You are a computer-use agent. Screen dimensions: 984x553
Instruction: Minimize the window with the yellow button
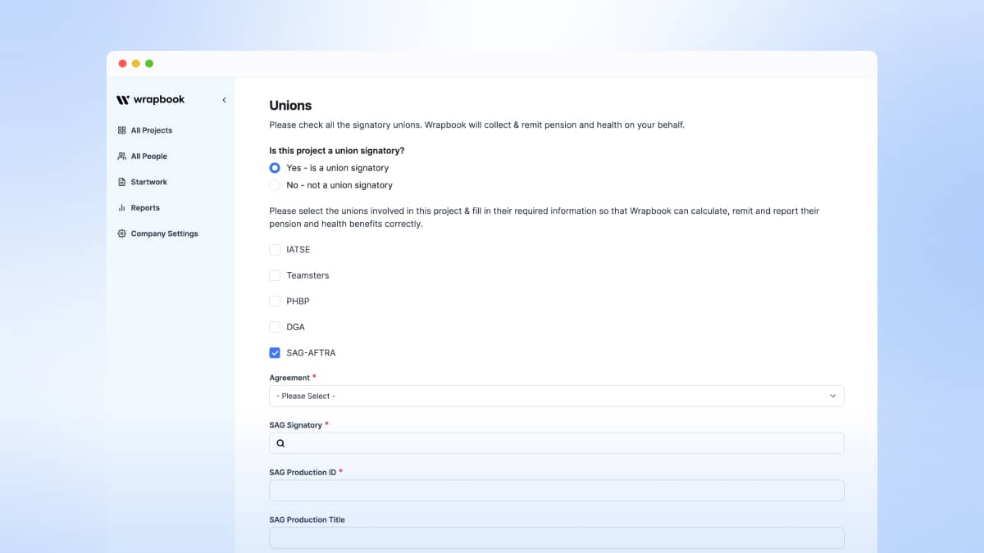(136, 64)
